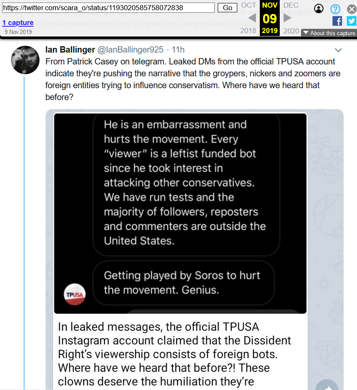The image size is (357, 390).
Task: Click the archived URL input field
Action: pyautogui.click(x=109, y=8)
